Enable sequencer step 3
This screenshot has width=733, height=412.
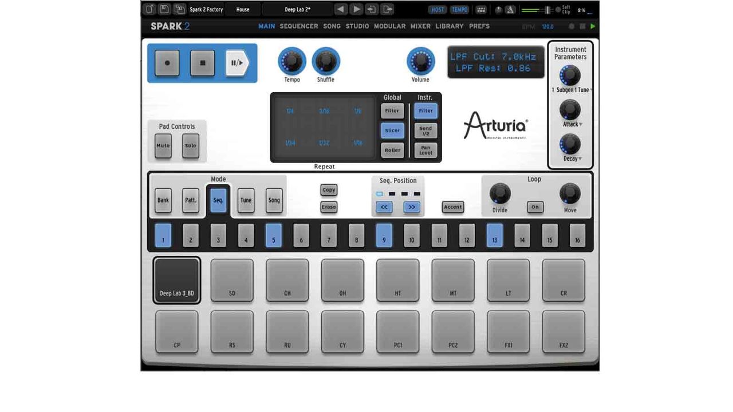click(x=218, y=235)
